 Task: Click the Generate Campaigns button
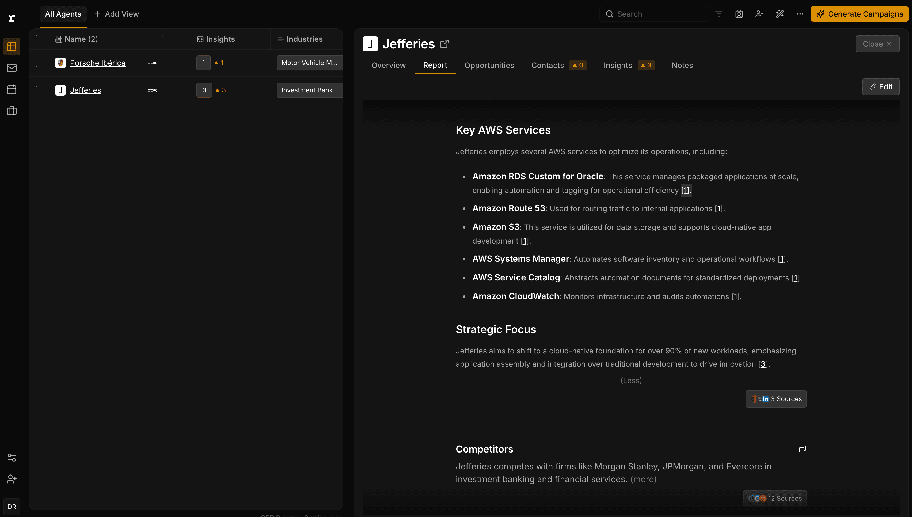(x=860, y=14)
